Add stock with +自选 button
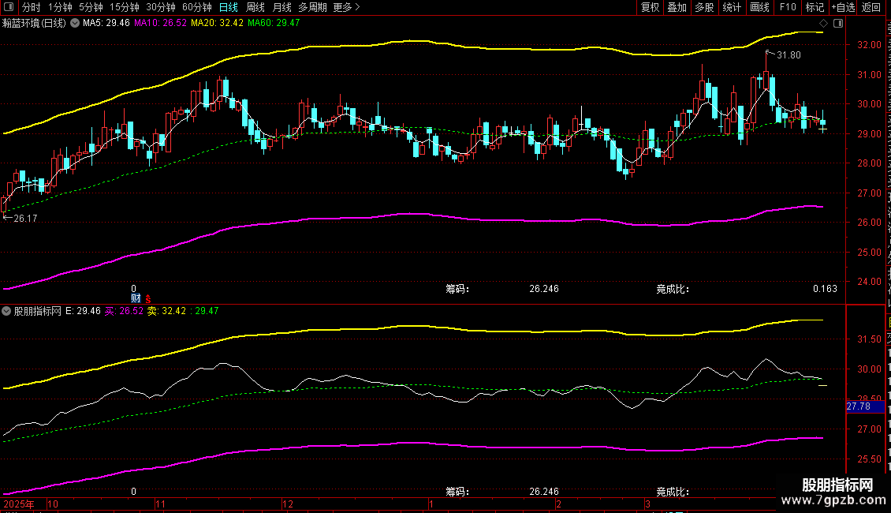891x513 pixels. click(x=843, y=7)
